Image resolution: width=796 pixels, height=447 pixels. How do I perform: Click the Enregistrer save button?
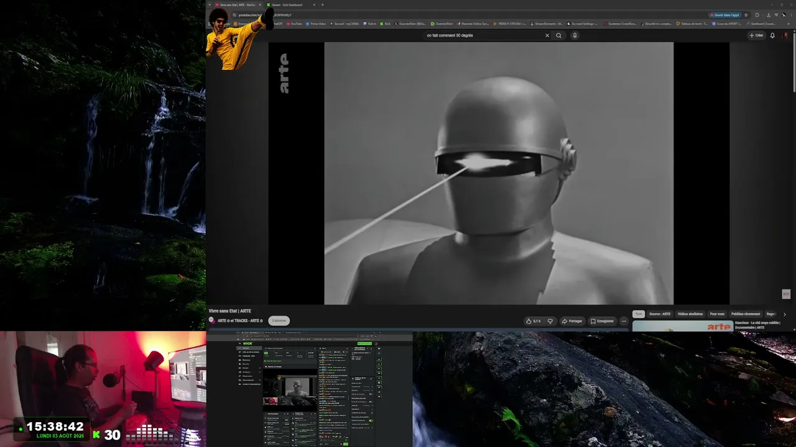pos(602,321)
